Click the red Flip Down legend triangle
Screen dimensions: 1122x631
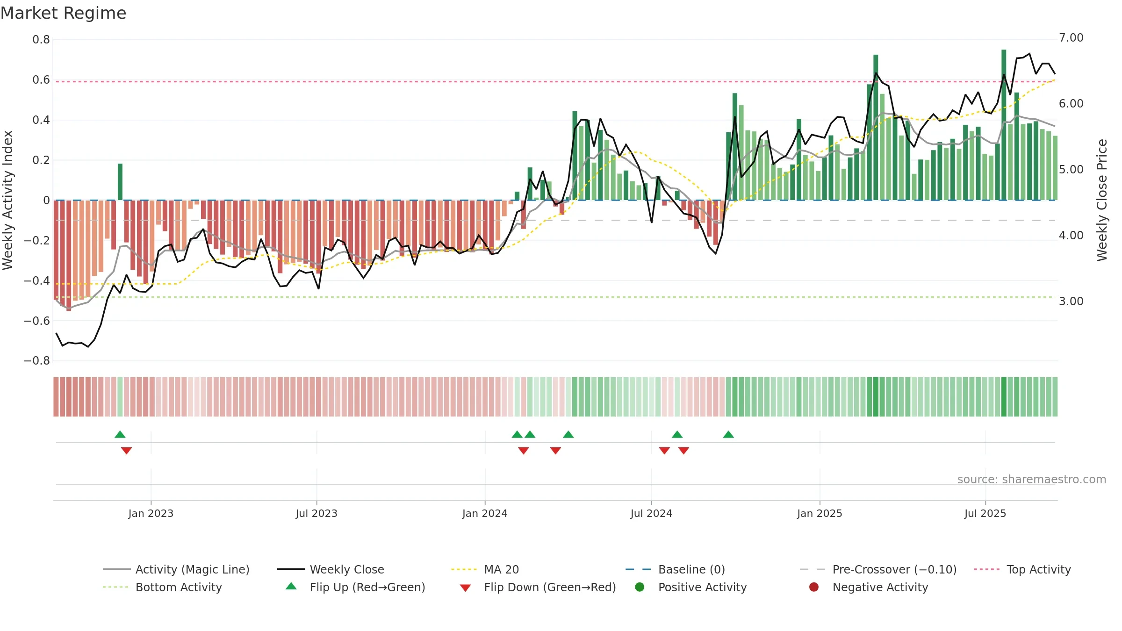(x=465, y=588)
